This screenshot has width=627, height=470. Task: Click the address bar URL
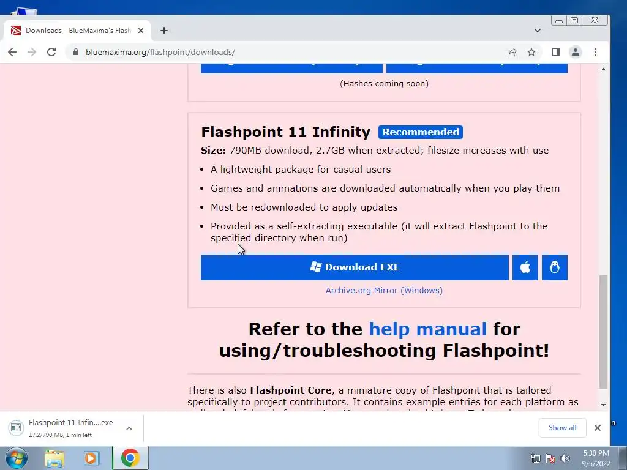click(160, 53)
